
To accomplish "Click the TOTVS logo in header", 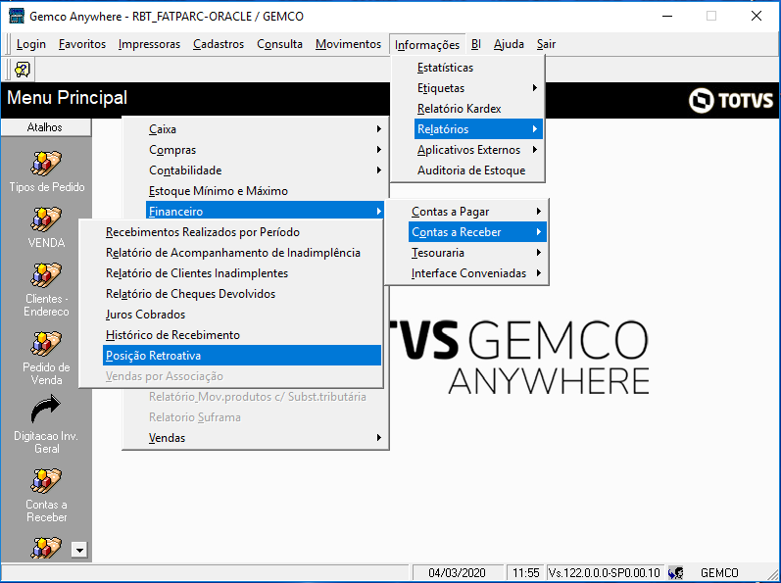I will (731, 101).
